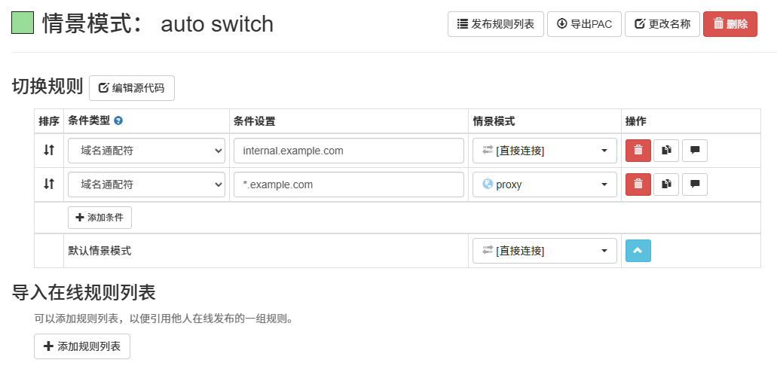Open condition type dropdown for internal.example.com

(x=147, y=151)
